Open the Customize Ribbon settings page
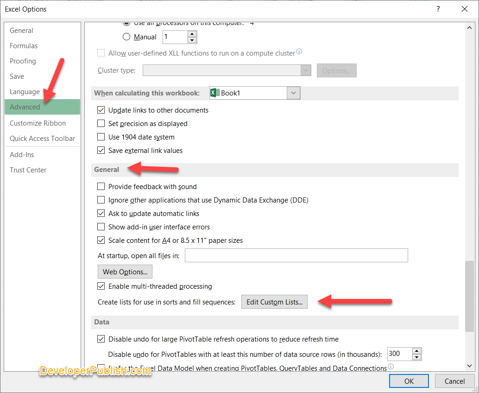 pos(38,123)
